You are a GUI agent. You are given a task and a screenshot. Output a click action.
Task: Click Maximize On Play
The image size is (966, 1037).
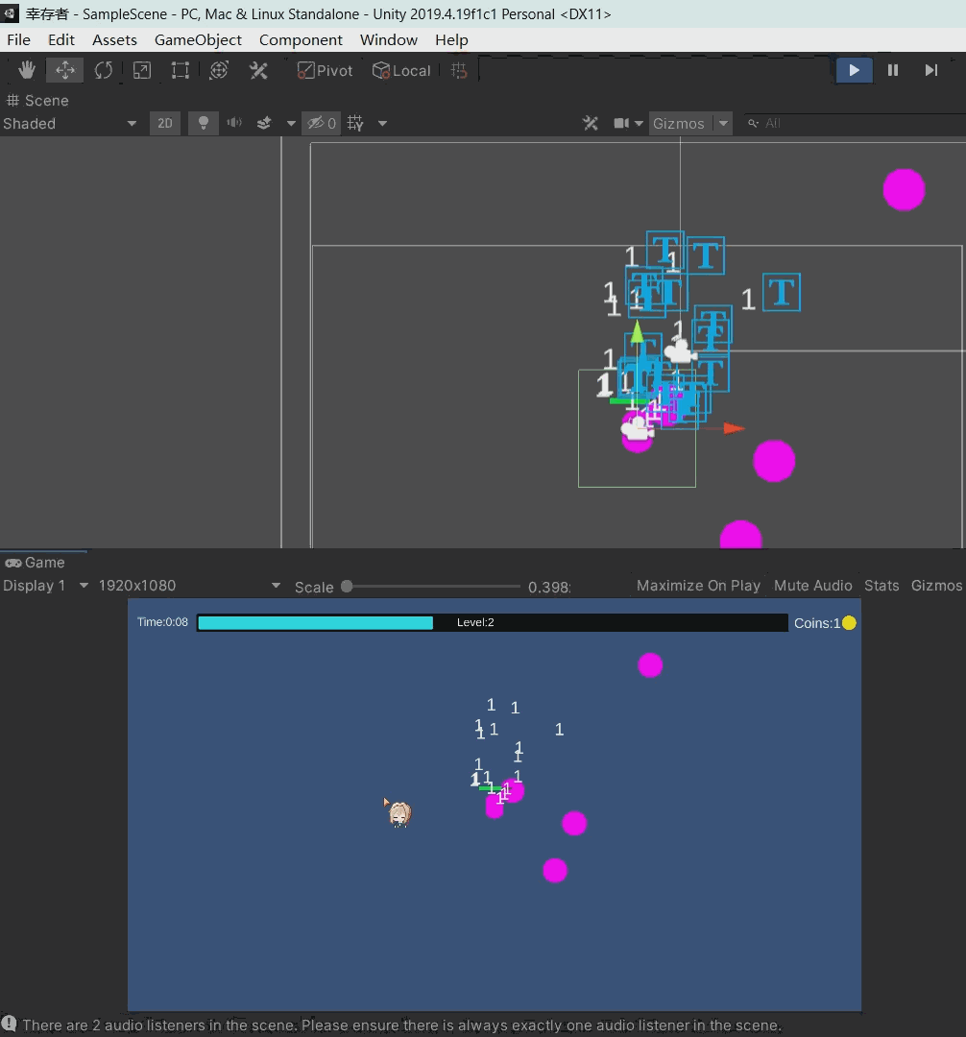pos(698,586)
